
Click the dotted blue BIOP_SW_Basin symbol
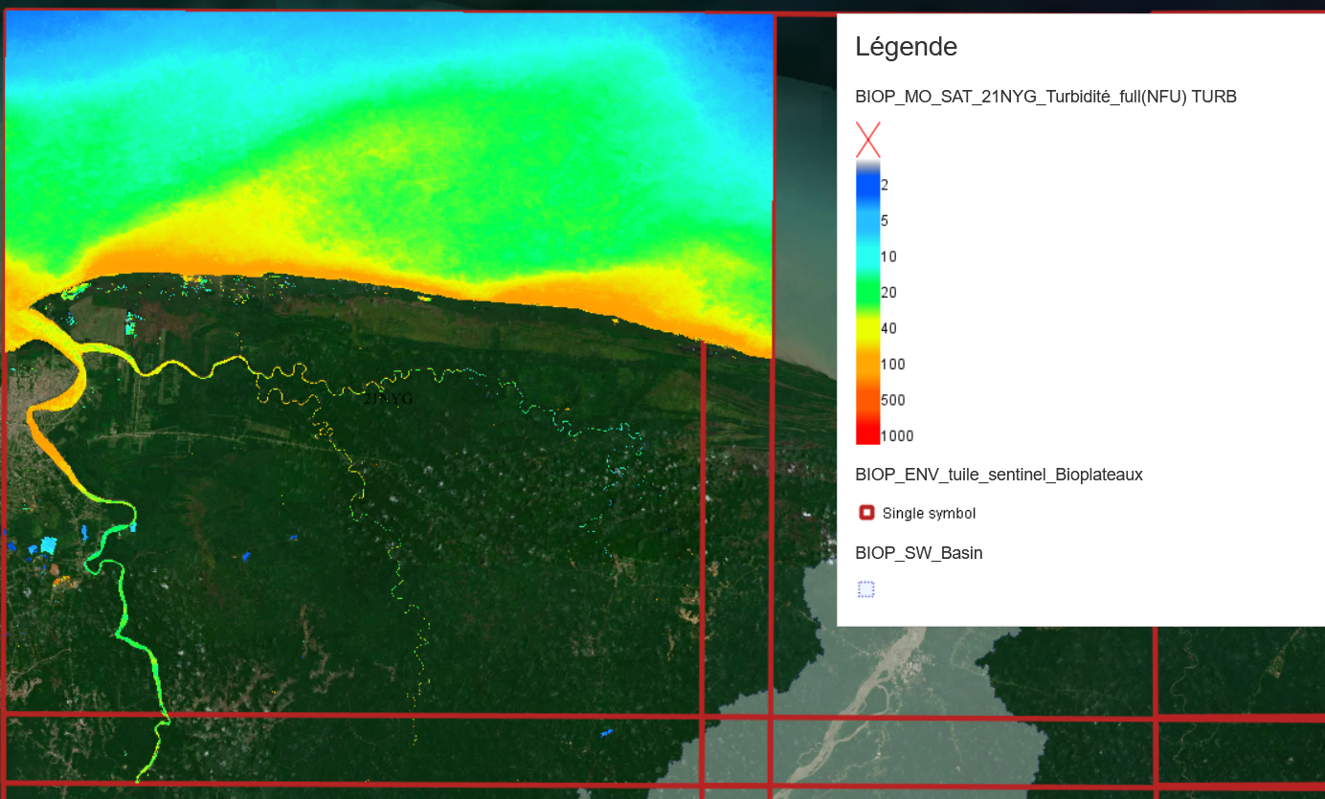865,589
